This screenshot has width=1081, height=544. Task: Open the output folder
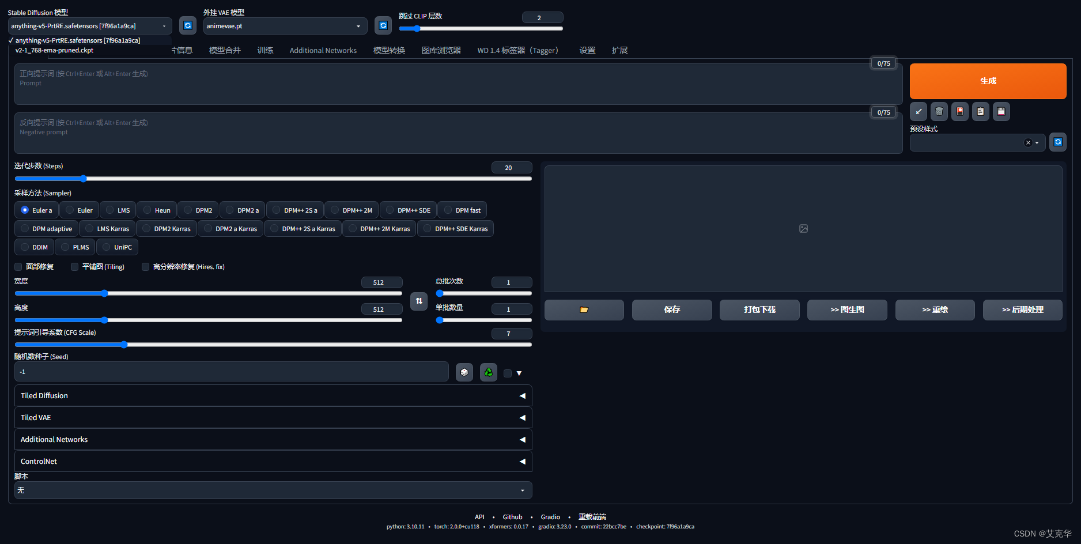tap(584, 309)
